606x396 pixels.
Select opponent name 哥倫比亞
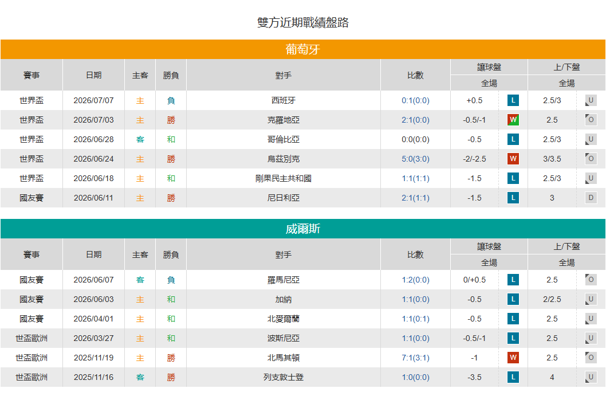coord(284,139)
